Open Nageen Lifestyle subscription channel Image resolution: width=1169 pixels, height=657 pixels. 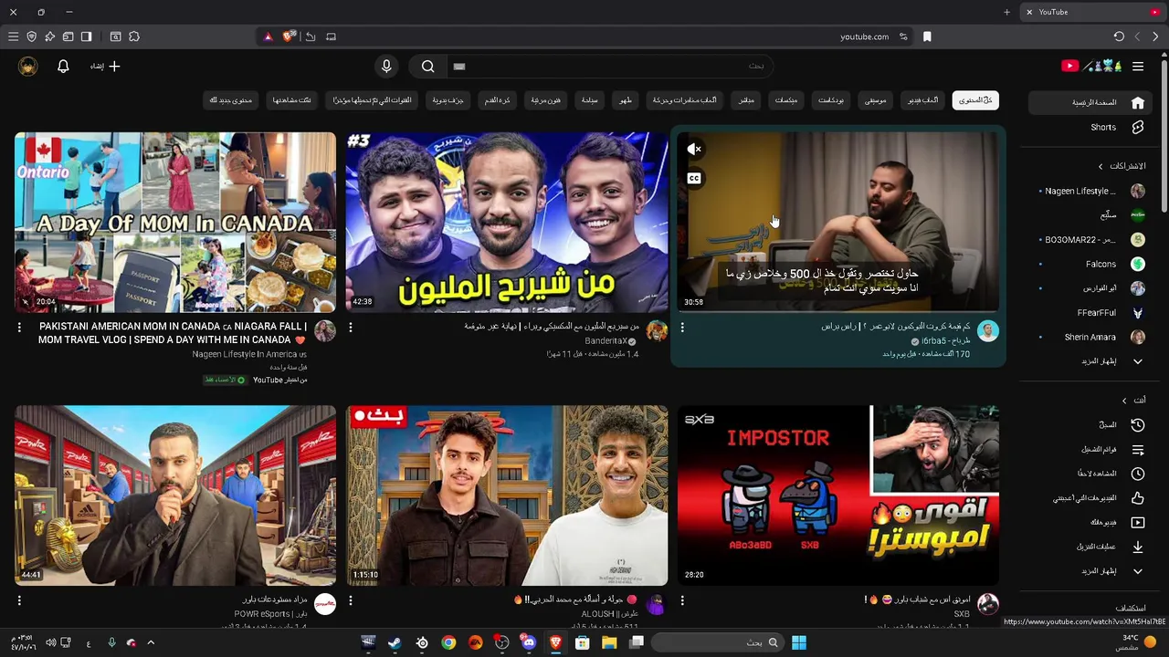click(1091, 191)
